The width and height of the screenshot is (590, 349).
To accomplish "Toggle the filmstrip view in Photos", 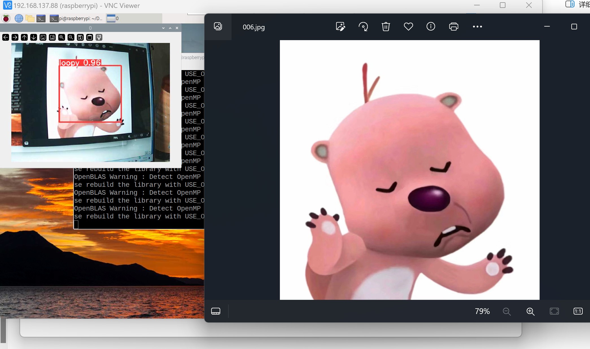I will pos(216,311).
